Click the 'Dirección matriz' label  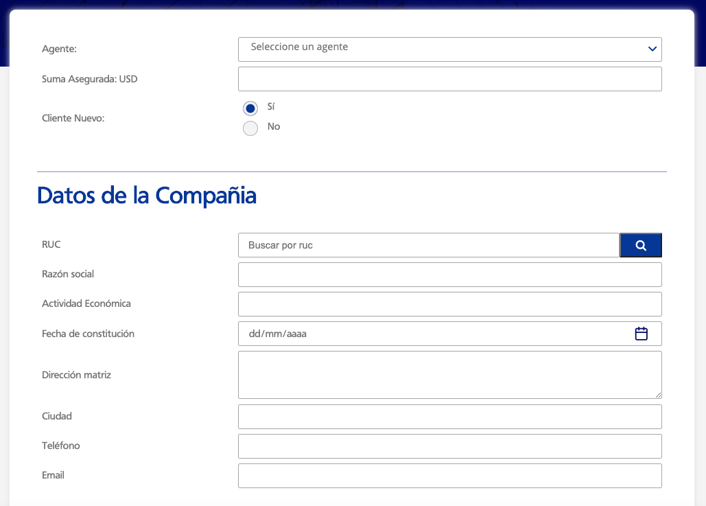coord(77,375)
